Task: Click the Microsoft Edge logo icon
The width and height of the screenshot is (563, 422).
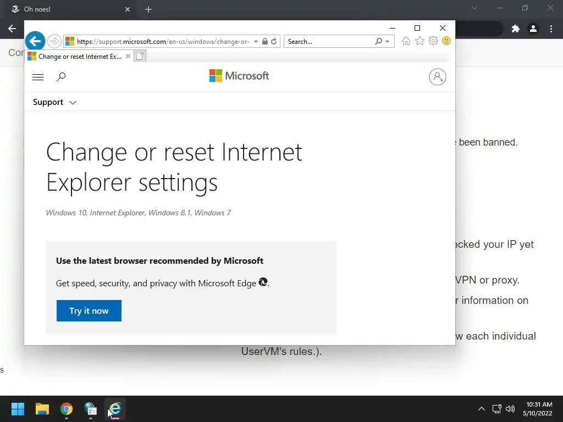Action: click(x=263, y=282)
